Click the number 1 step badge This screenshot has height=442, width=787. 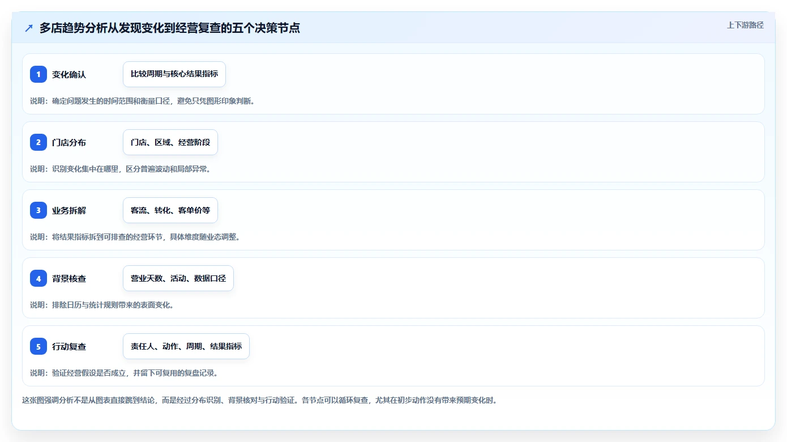39,74
